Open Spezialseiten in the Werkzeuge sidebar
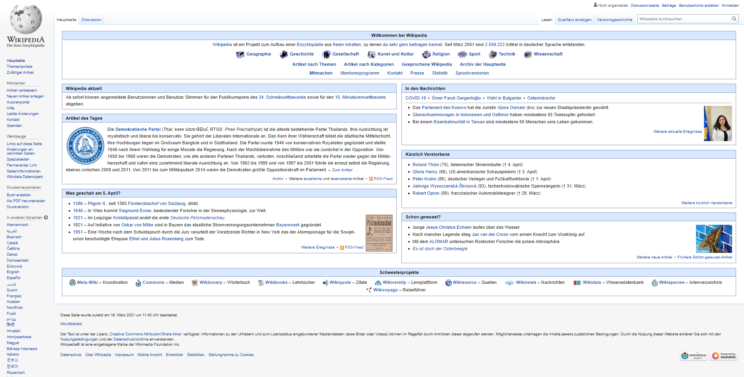 coord(18,159)
